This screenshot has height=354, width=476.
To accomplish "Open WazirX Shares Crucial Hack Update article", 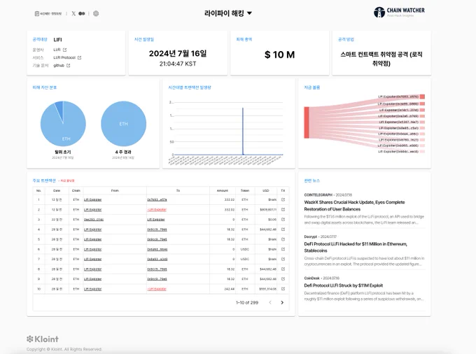I will [354, 206].
